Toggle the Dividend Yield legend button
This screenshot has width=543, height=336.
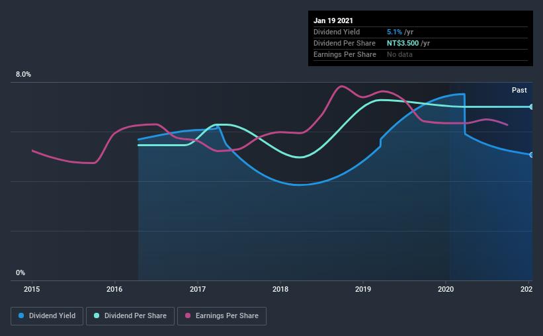(47, 316)
